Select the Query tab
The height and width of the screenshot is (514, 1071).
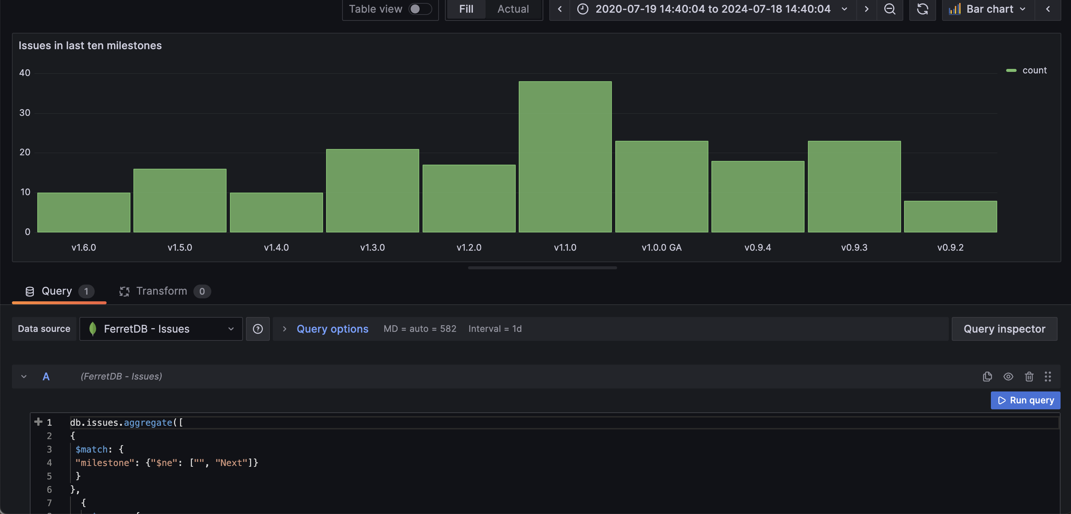click(x=56, y=290)
